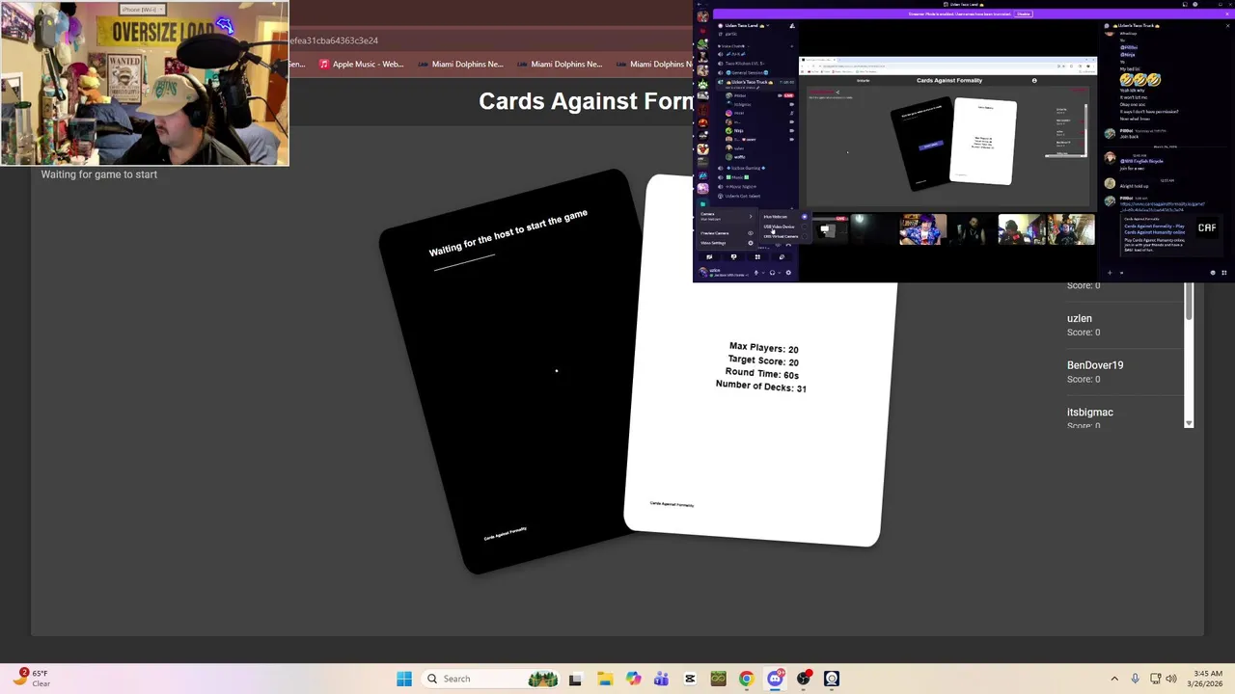1235x694 pixels.
Task: Switch to Discord in the taskbar
Action: pyautogui.click(x=775, y=679)
